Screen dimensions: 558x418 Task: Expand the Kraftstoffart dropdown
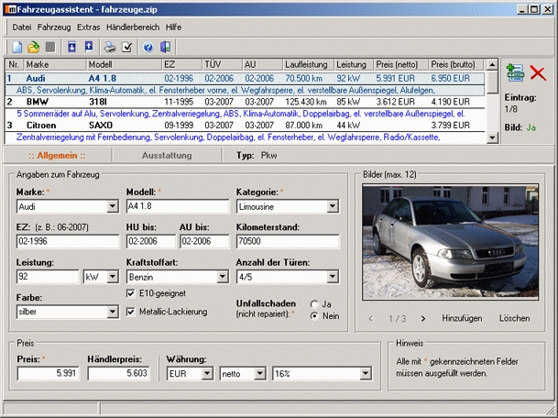[x=221, y=276]
